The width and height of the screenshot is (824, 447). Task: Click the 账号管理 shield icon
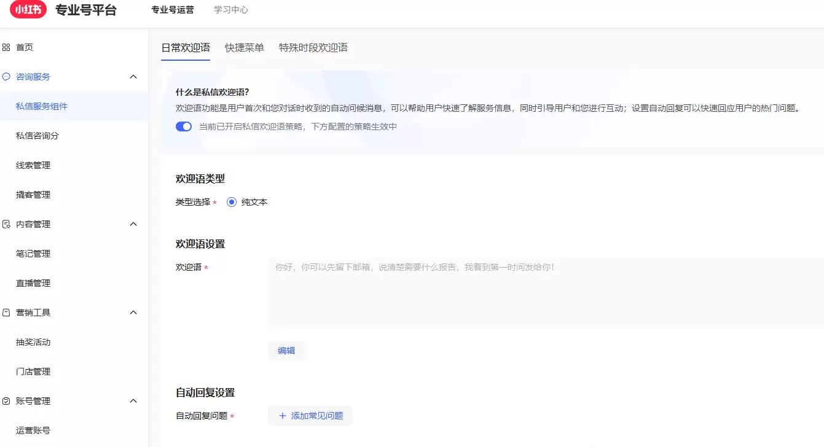pyautogui.click(x=6, y=401)
